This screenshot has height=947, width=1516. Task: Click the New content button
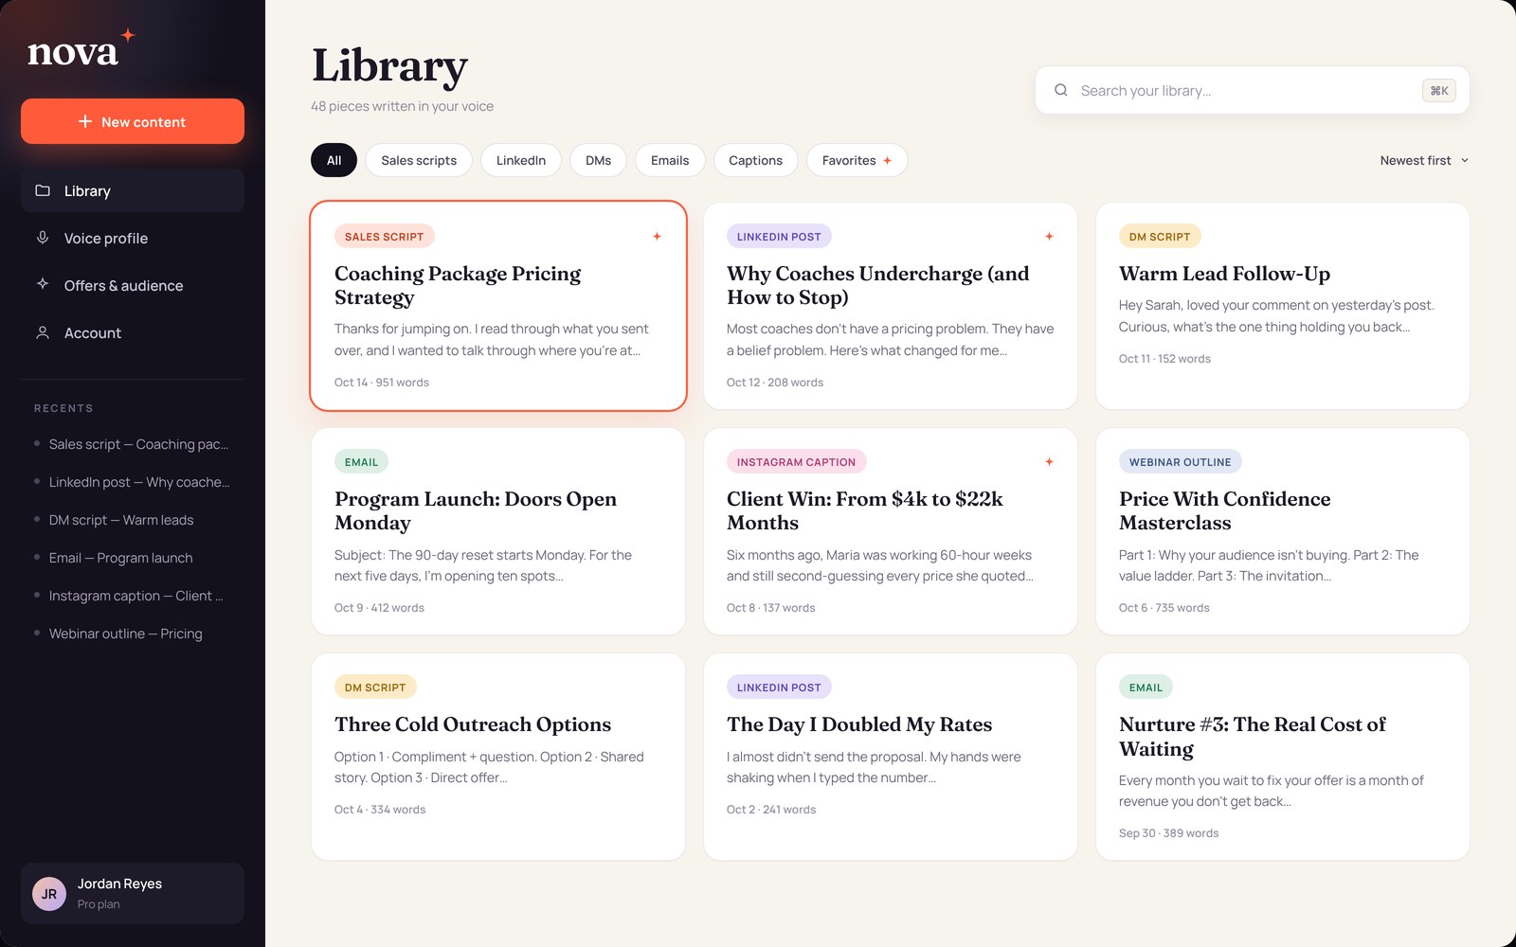tap(133, 121)
